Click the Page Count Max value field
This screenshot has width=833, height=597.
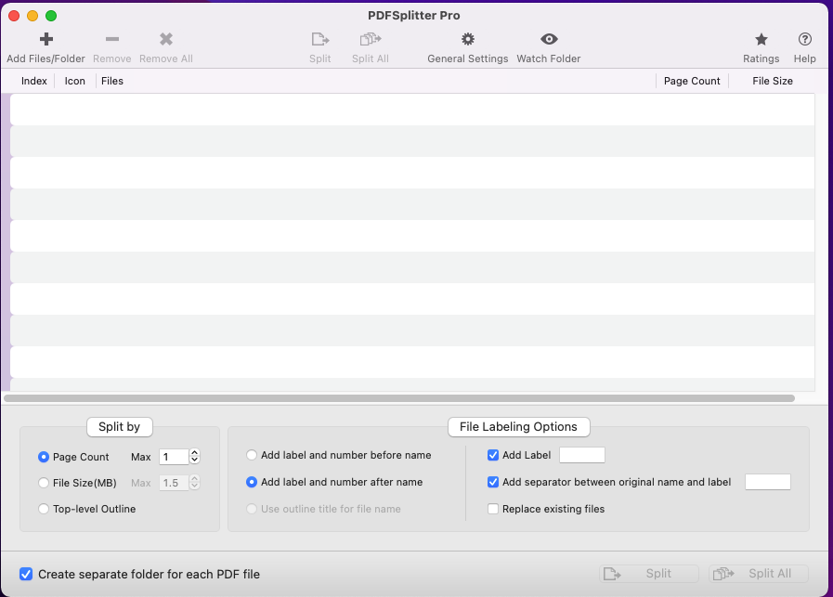174,457
